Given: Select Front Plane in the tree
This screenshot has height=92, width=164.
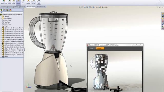Looking at the screenshot, I should (x=8, y=20).
